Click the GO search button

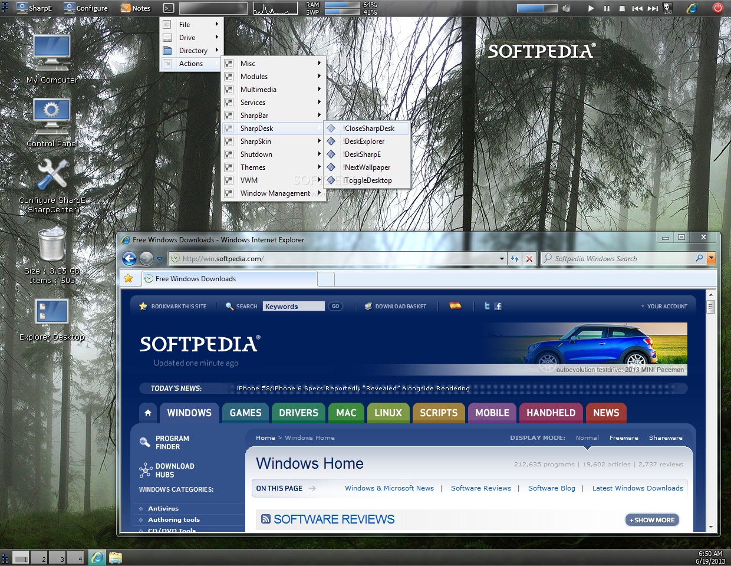click(x=335, y=306)
